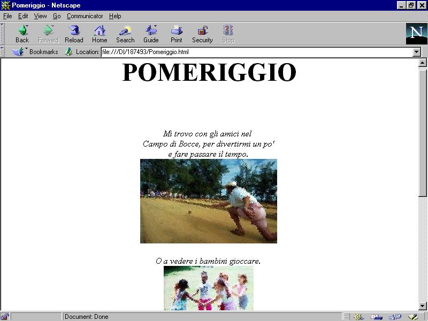Open the File menu
Screen dimensions: 428x321
[7, 16]
